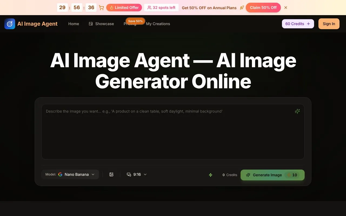This screenshot has width=346, height=216.
Task: Open the 9:16 aspect ratio dropdown
Action: pyautogui.click(x=137, y=174)
